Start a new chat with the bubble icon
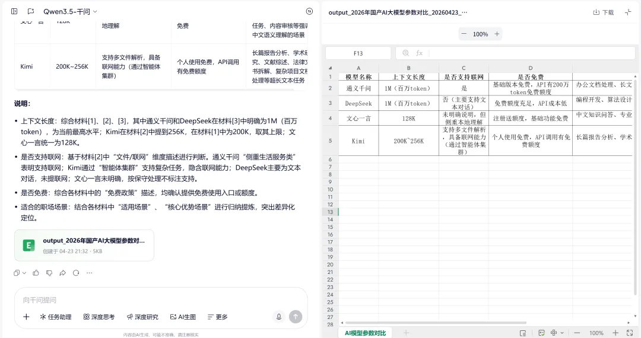The image size is (641, 338). (x=31, y=11)
